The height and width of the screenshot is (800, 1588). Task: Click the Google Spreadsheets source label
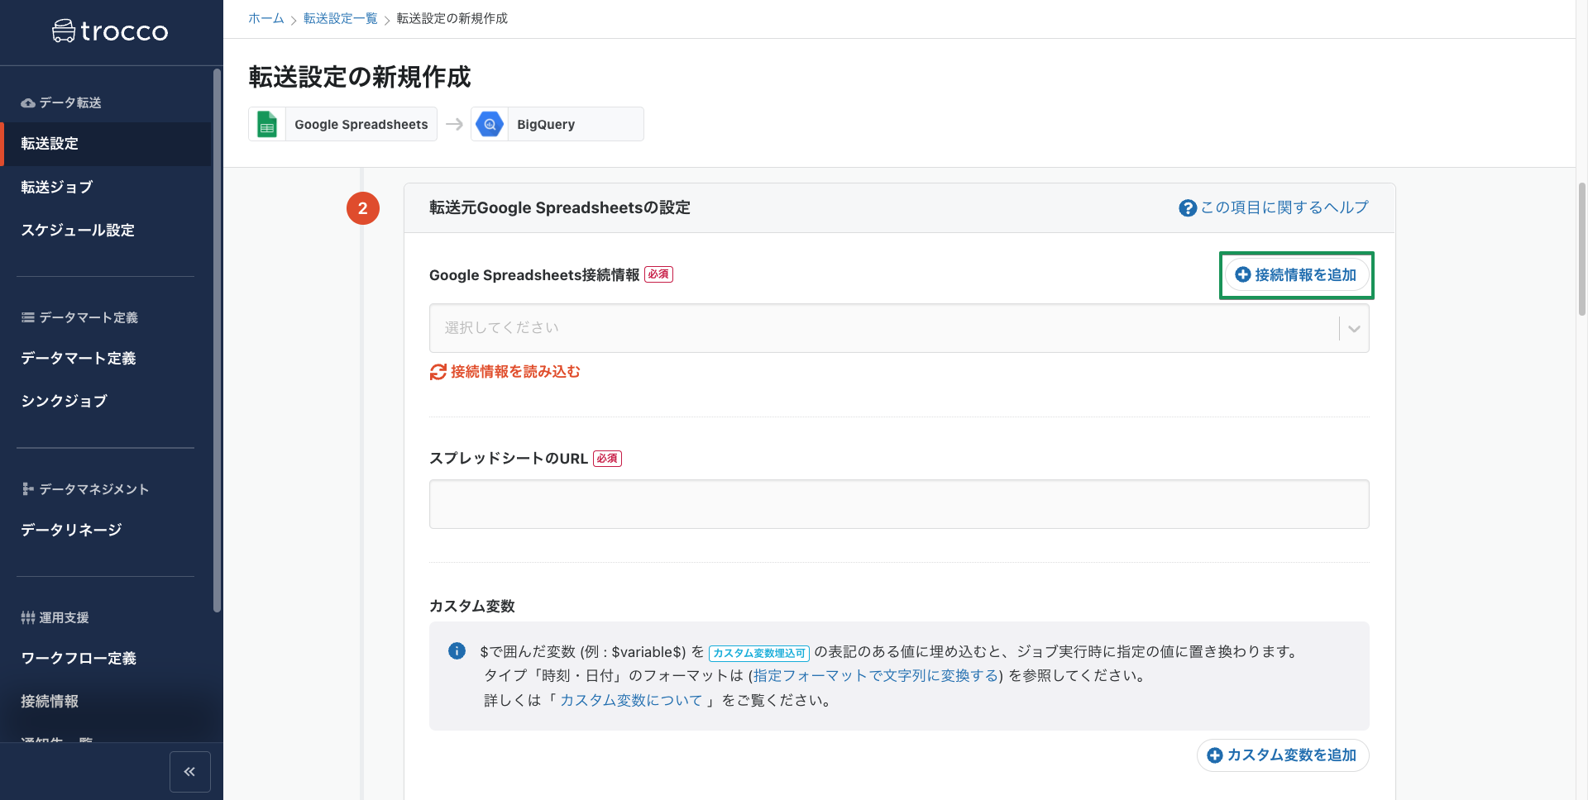(361, 125)
